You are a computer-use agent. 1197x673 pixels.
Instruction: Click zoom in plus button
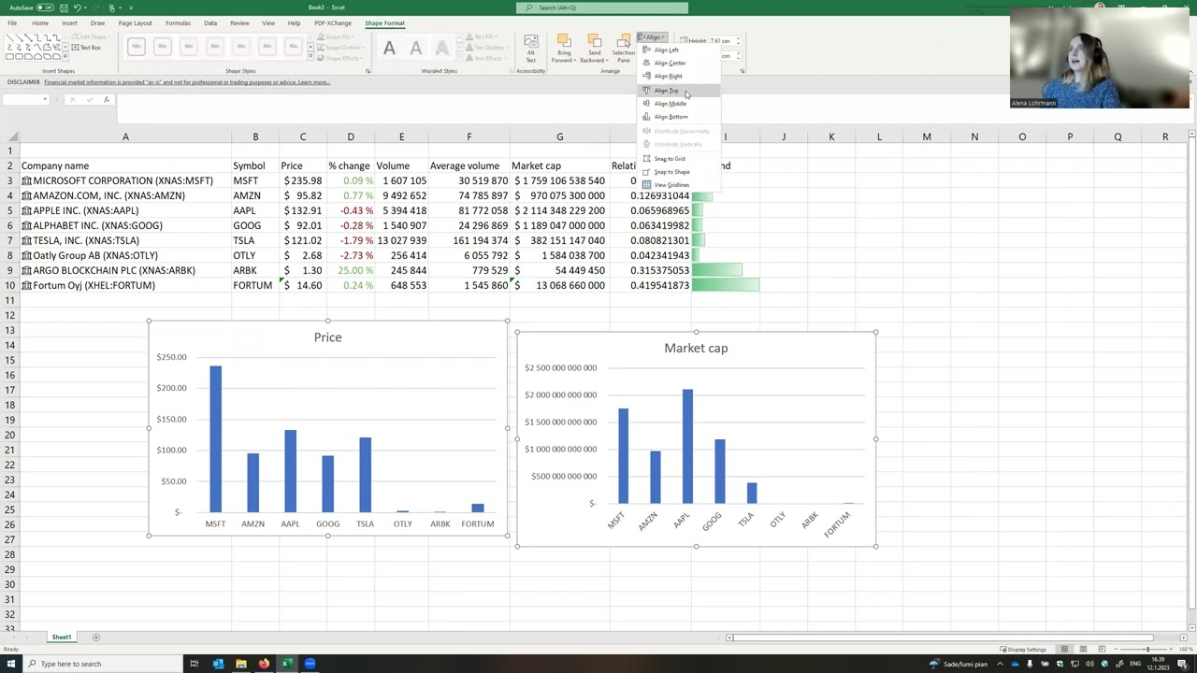(1173, 650)
